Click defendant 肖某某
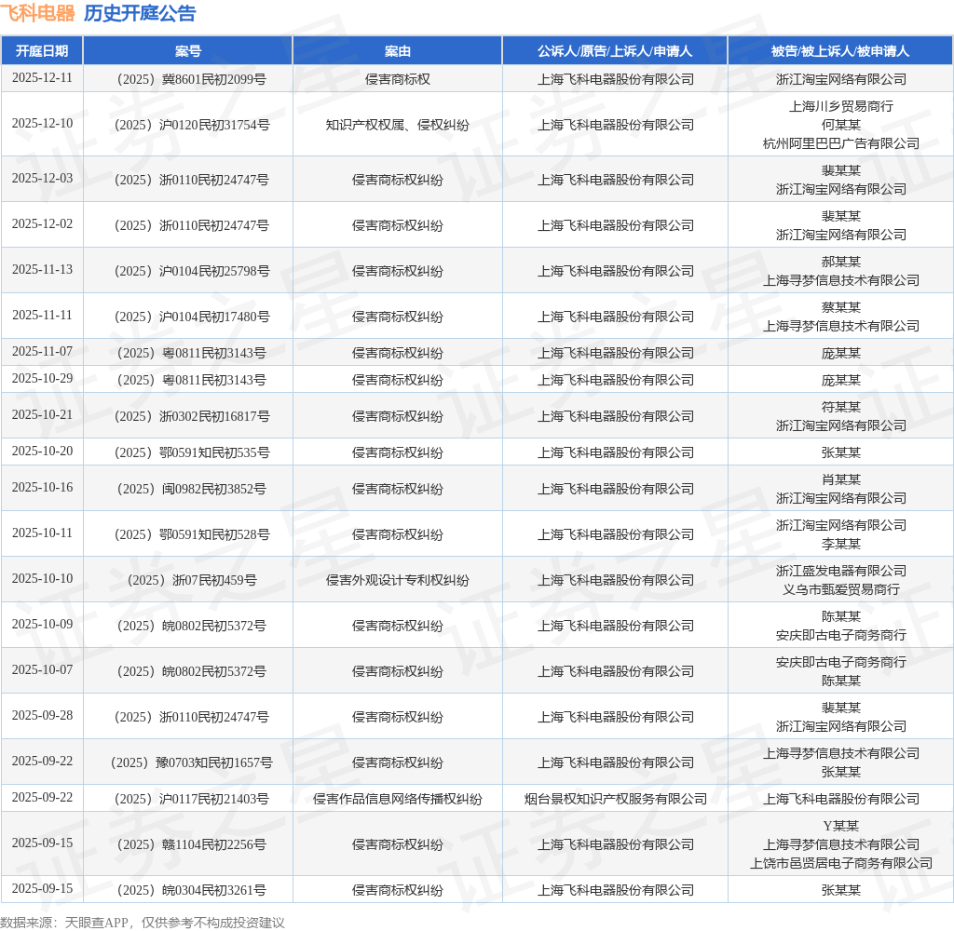954x931 pixels. pos(841,479)
